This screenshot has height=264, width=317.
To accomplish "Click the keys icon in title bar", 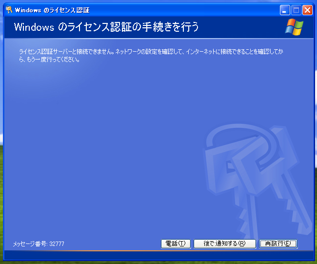I will (9, 10).
